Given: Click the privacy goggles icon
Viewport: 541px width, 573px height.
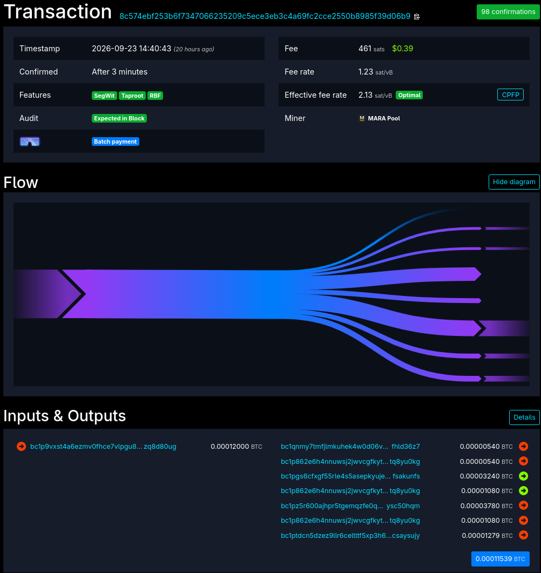Looking at the screenshot, I should (30, 141).
